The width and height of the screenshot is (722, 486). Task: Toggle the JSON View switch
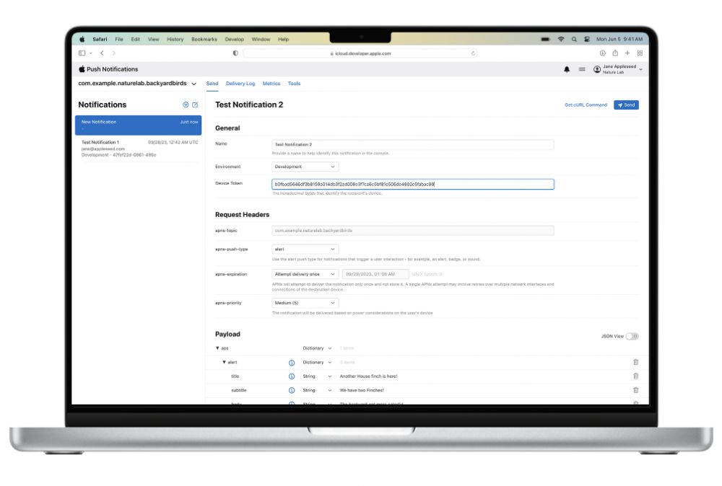(632, 337)
